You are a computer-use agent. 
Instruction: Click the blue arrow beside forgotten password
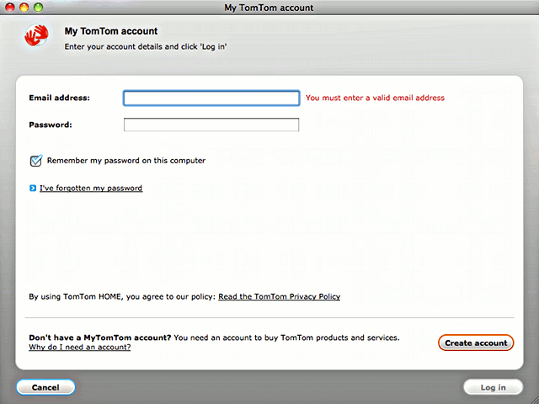[x=33, y=189]
